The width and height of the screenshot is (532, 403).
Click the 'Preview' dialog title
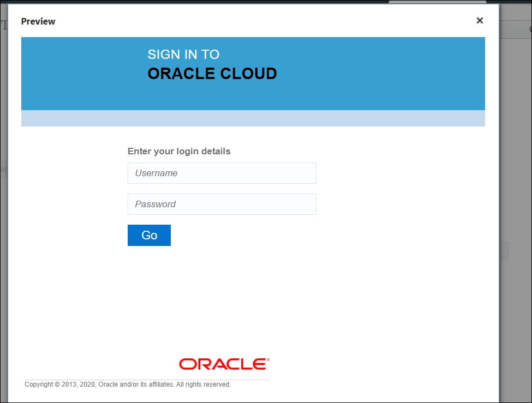[x=38, y=21]
